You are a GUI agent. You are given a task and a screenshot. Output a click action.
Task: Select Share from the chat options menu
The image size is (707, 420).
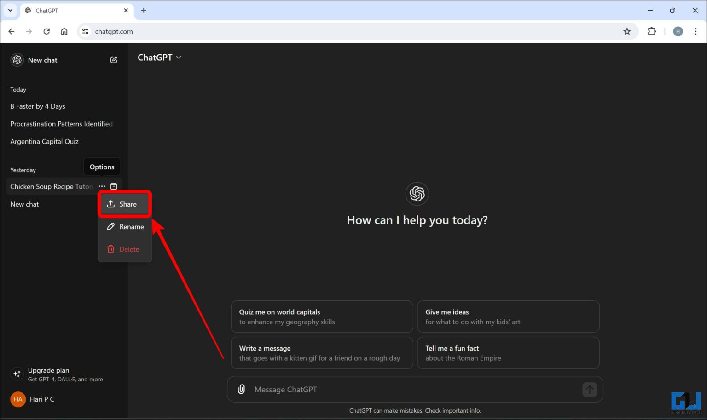[x=124, y=204]
